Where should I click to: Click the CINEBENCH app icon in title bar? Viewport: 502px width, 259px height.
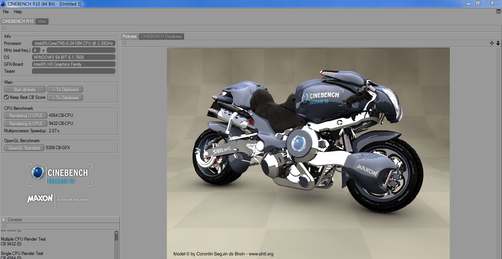pyautogui.click(x=3, y=4)
